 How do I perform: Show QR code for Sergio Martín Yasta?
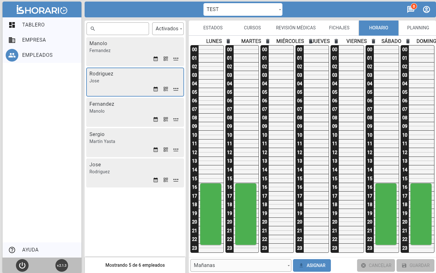pos(166,150)
